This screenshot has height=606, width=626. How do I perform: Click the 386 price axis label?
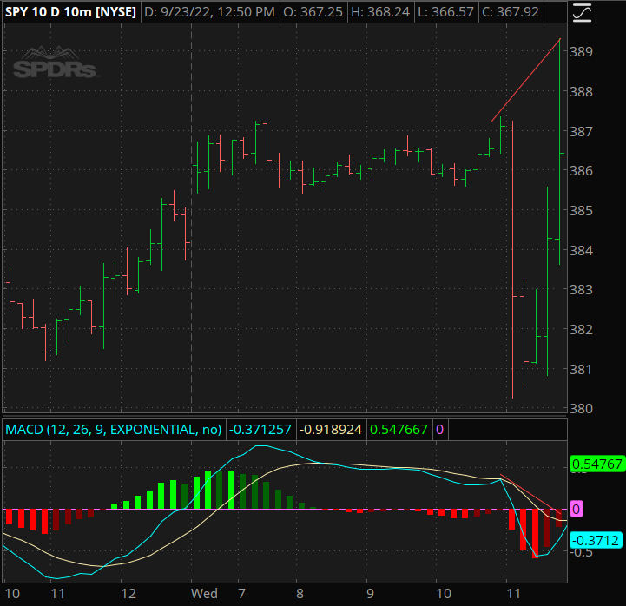pos(581,171)
